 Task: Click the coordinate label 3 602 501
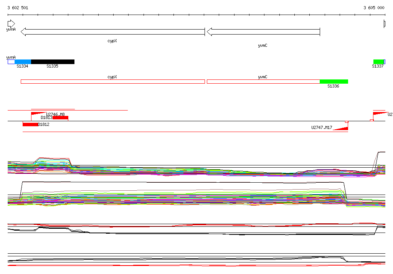tap(18, 8)
